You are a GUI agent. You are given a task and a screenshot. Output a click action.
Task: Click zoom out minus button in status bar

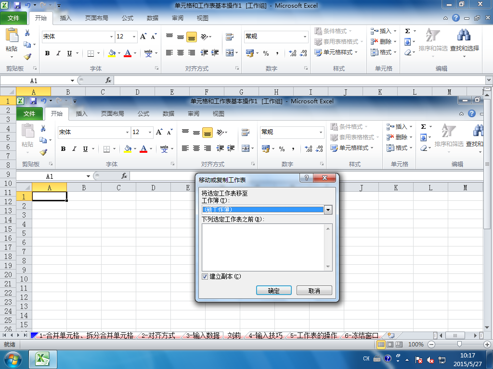pos(431,344)
